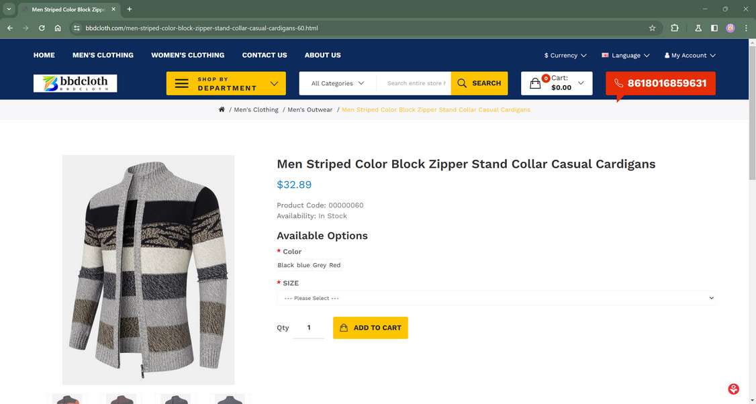
Task: Click the Men's Outwear breadcrumb link
Action: point(310,109)
